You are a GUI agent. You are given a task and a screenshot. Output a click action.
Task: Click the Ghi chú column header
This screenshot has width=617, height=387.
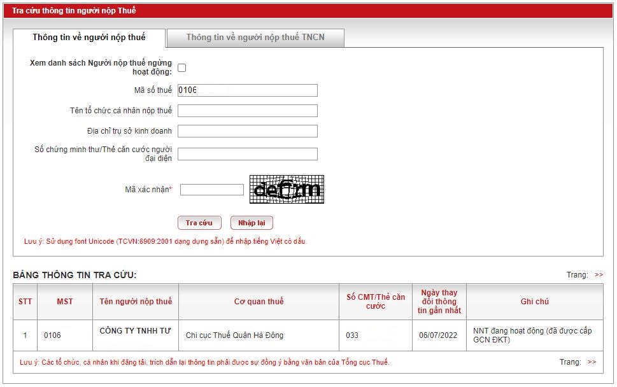(534, 302)
